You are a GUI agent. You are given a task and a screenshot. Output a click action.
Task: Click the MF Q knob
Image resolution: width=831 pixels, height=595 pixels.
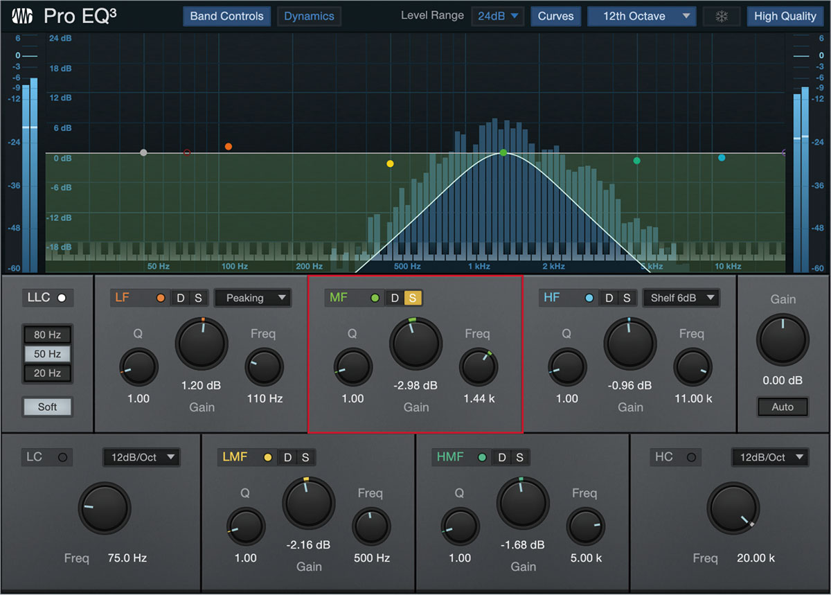(353, 368)
